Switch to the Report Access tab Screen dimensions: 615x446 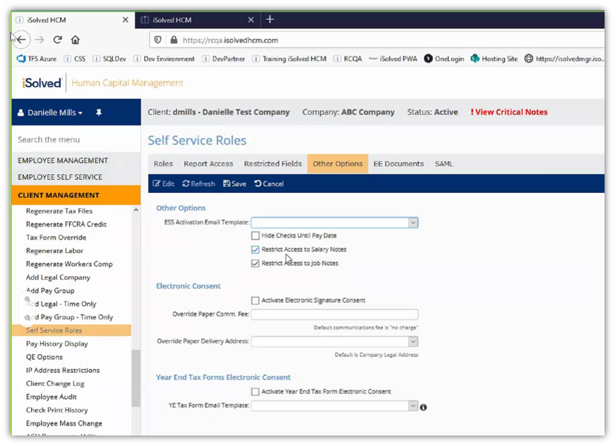click(x=208, y=164)
